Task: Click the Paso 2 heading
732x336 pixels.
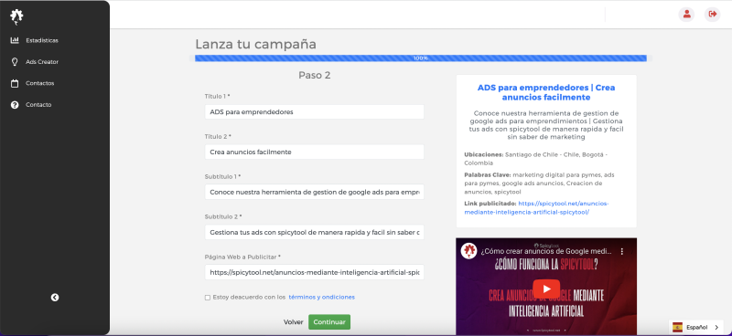Action: pyautogui.click(x=315, y=75)
